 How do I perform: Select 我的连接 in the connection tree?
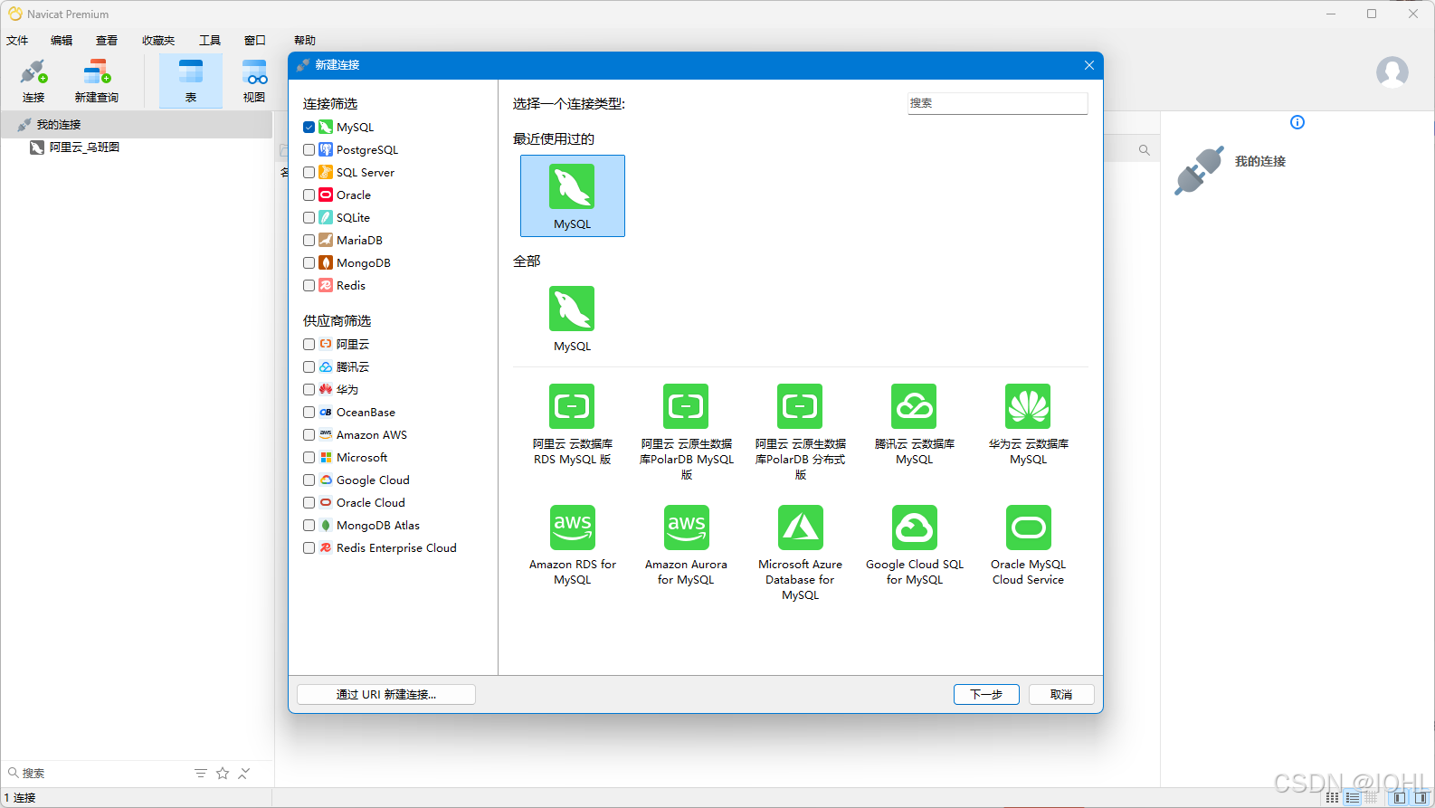pos(137,125)
